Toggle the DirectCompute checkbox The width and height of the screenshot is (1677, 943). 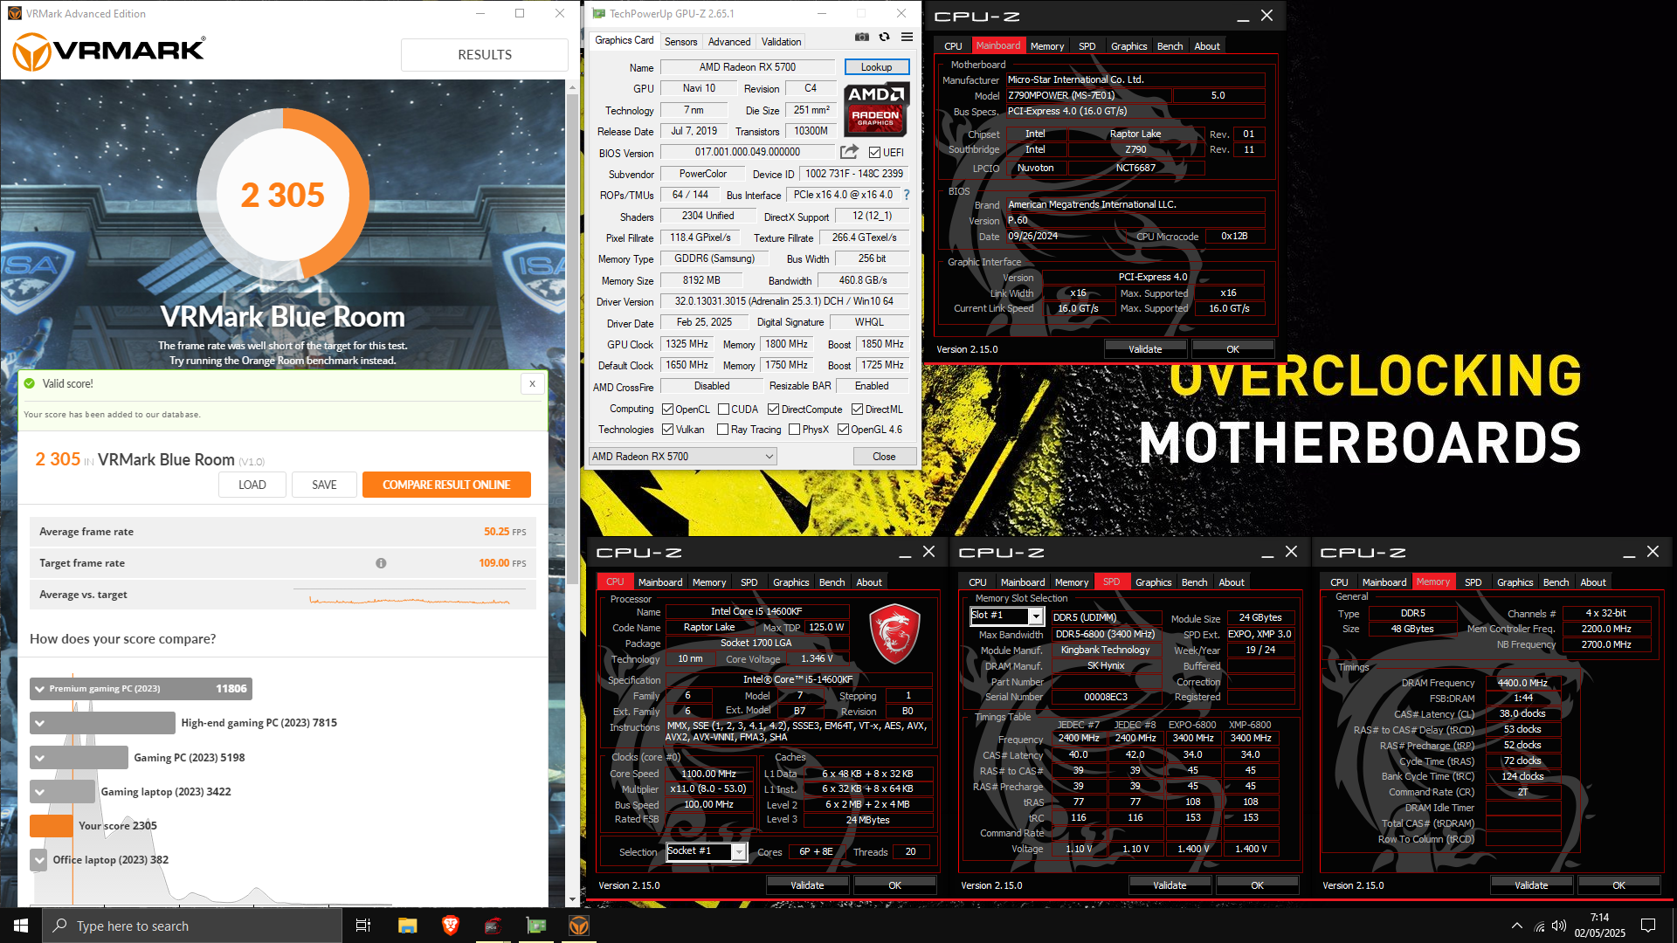(773, 410)
